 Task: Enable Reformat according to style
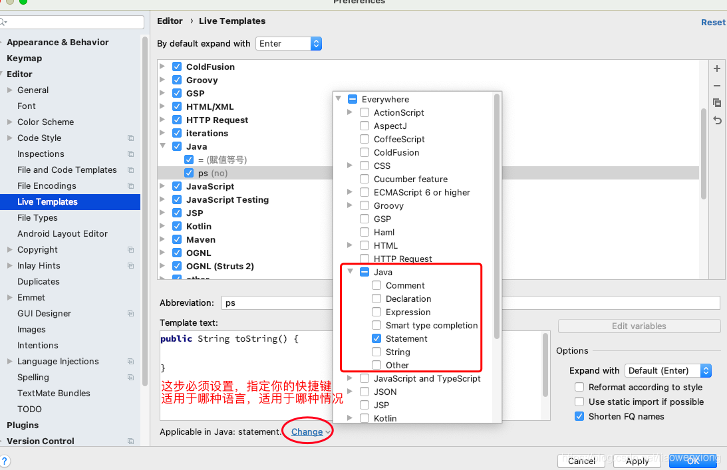pyautogui.click(x=579, y=387)
